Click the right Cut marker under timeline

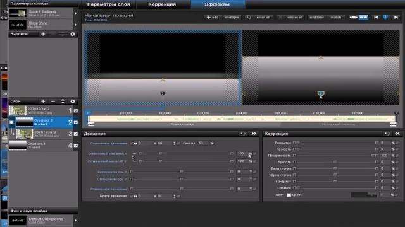[393, 124]
